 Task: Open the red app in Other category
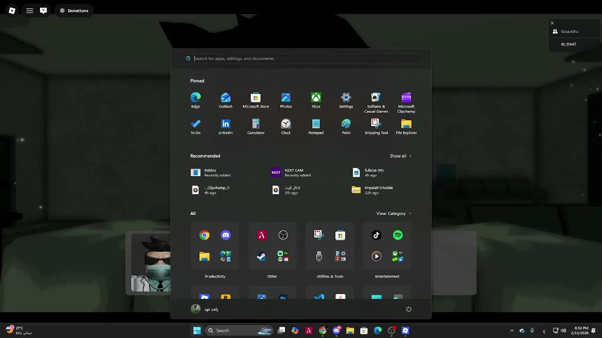pyautogui.click(x=262, y=235)
